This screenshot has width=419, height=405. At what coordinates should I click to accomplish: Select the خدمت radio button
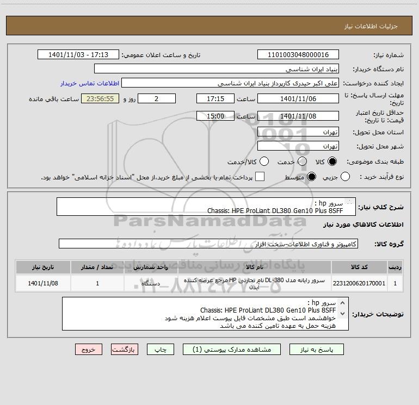pyautogui.click(x=302, y=161)
